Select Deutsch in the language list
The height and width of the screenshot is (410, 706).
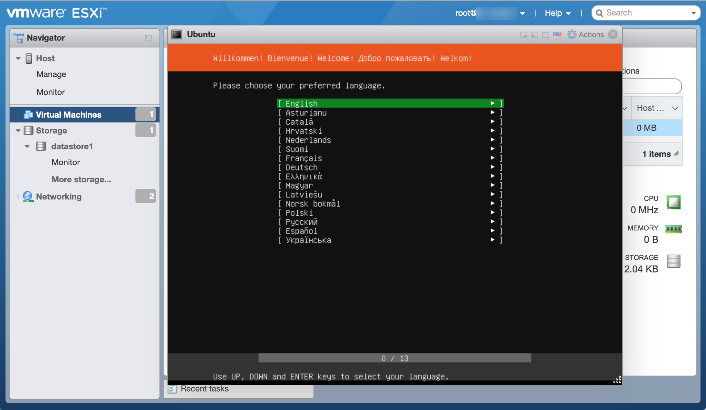(x=301, y=168)
